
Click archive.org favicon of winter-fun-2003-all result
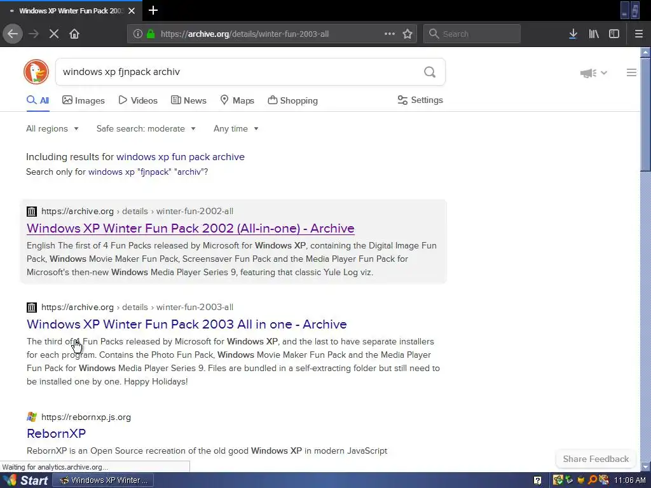point(32,308)
